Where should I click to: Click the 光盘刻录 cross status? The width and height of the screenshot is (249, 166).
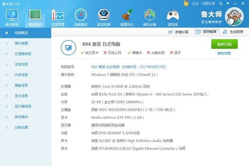[x=156, y=53]
